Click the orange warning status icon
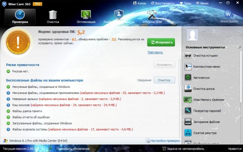 click(18, 42)
